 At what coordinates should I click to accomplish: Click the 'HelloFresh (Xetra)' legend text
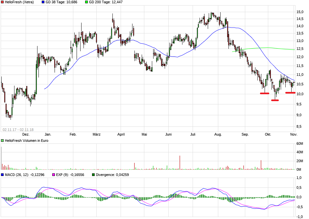(19, 2)
